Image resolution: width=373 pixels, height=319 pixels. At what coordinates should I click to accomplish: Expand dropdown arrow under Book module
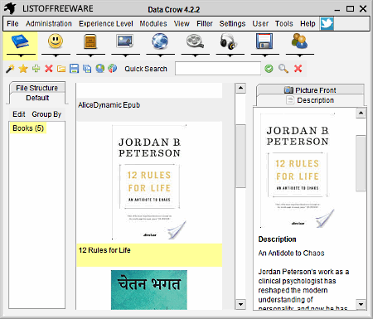(21, 56)
